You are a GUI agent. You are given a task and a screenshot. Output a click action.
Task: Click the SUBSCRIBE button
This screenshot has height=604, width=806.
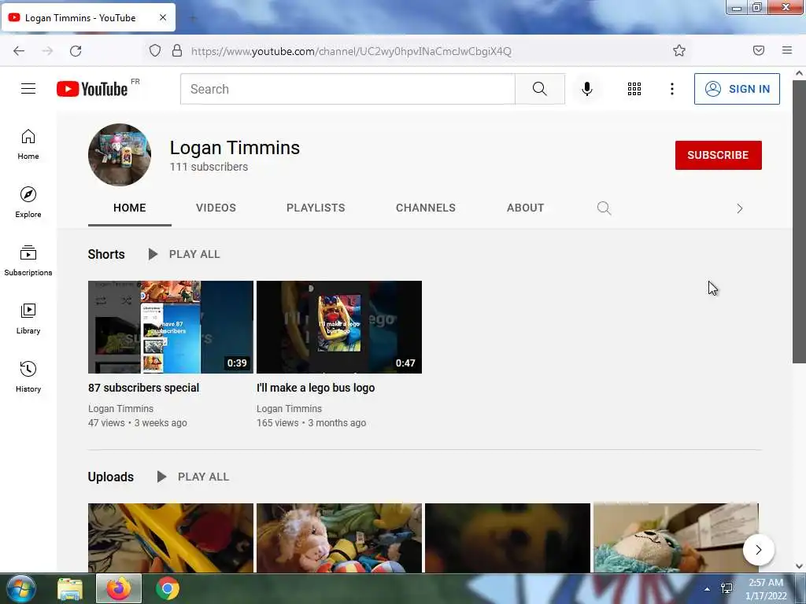pyautogui.click(x=718, y=155)
